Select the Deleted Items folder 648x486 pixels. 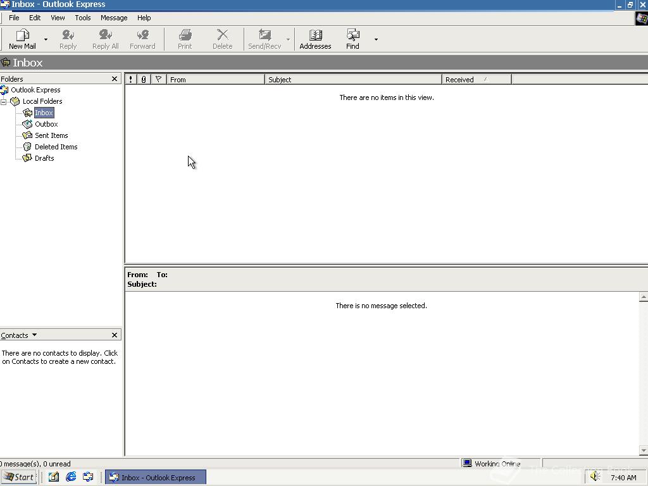click(x=56, y=147)
